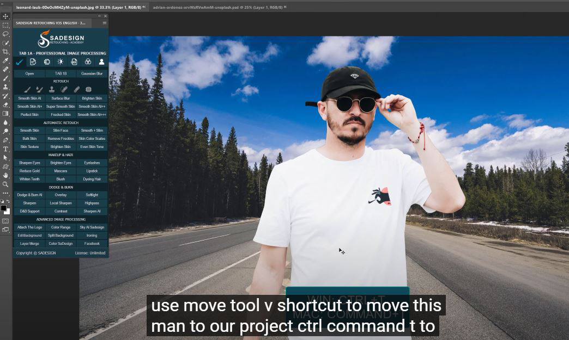569x340 pixels.
Task: Open the person profile tab icon
Action: (x=101, y=62)
